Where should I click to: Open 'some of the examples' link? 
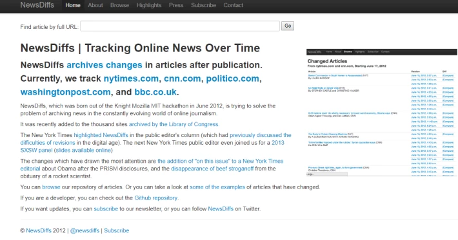pos(217,187)
